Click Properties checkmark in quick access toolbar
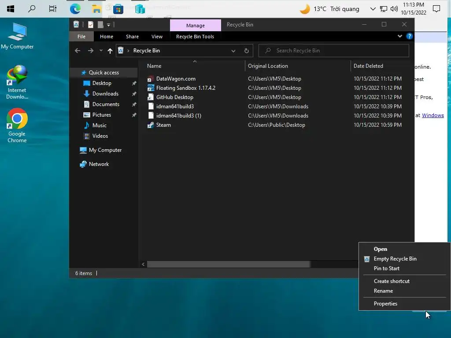This screenshot has height=338, width=451. point(91,25)
